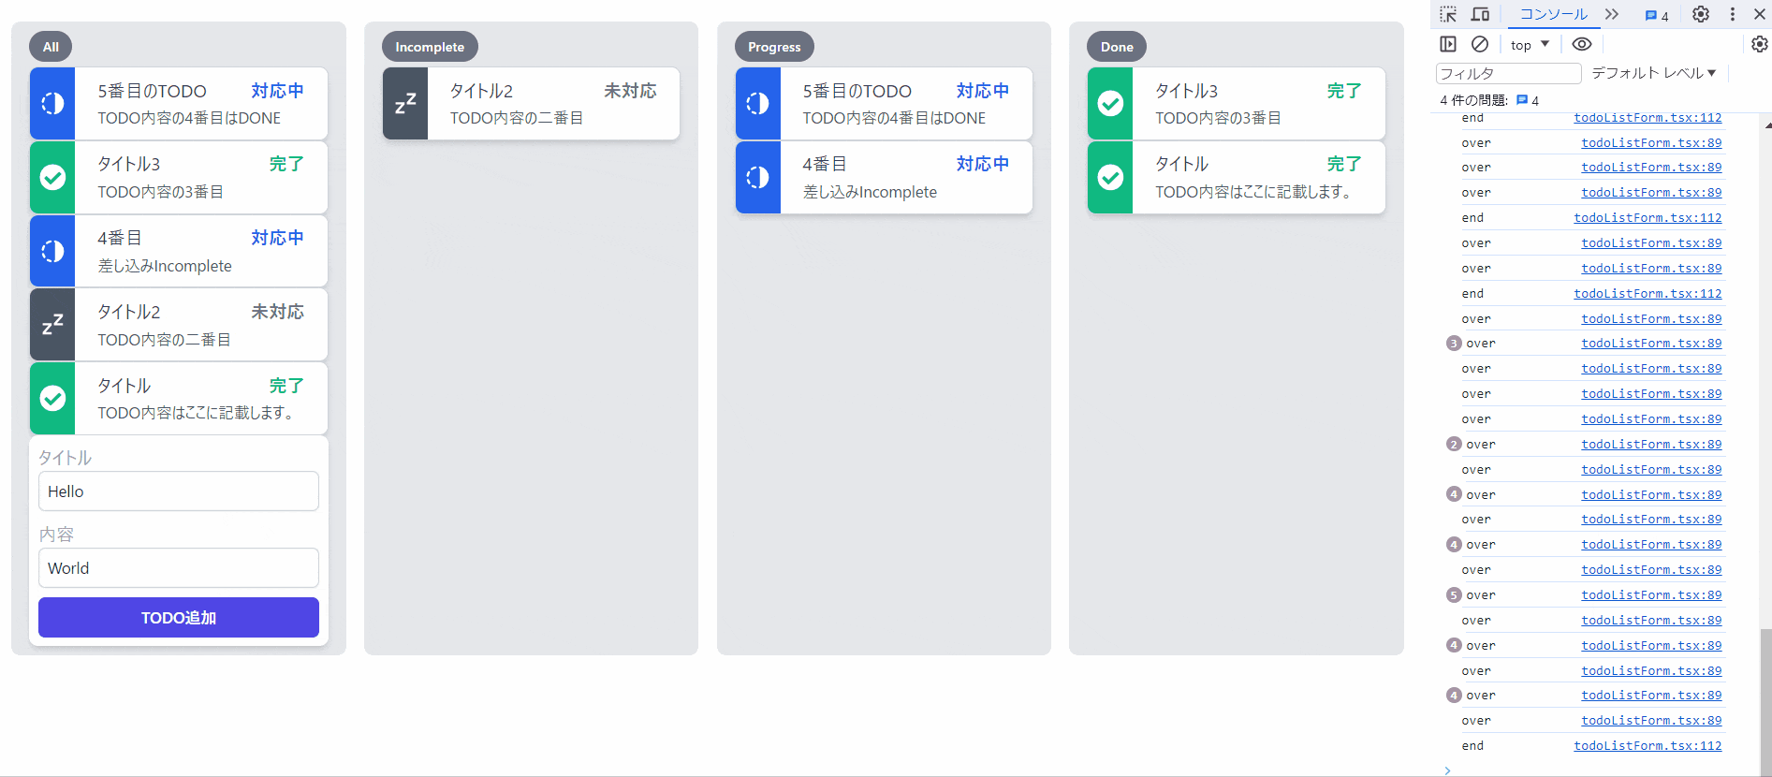Expand the grouped 5 over console message

tap(1453, 595)
